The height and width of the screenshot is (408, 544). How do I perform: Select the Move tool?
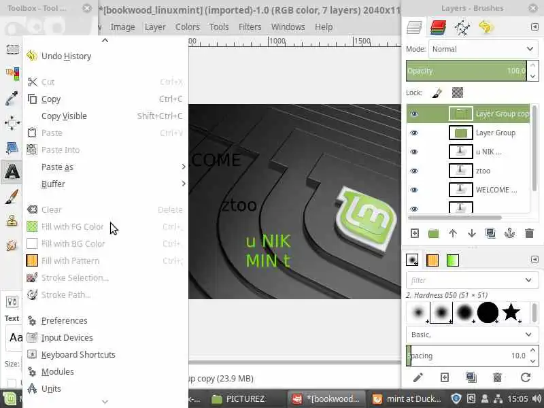click(12, 123)
